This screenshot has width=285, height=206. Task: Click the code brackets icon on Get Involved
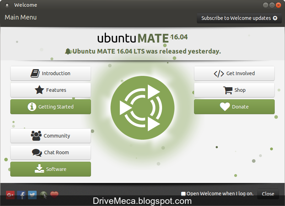[x=218, y=73]
